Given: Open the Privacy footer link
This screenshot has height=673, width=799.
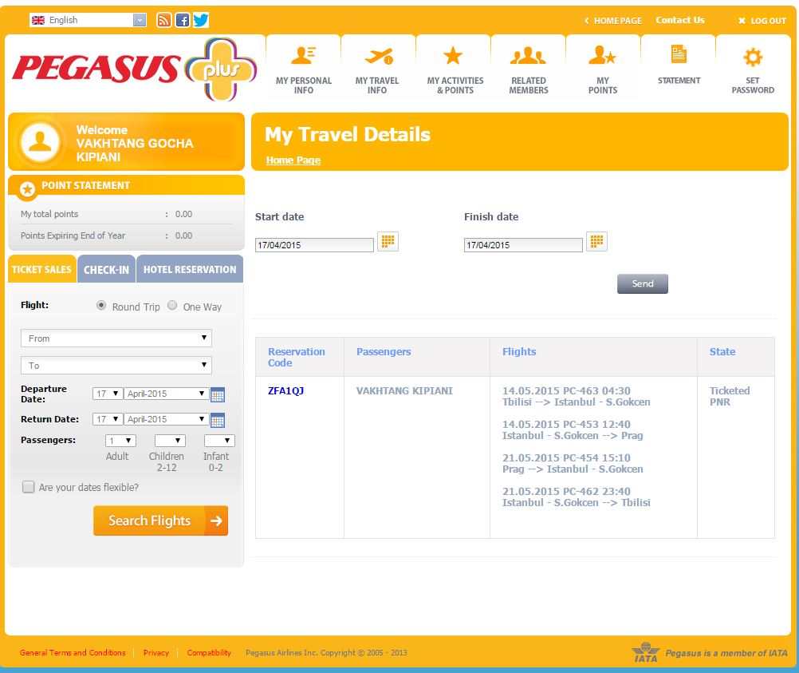Looking at the screenshot, I should click(x=156, y=652).
